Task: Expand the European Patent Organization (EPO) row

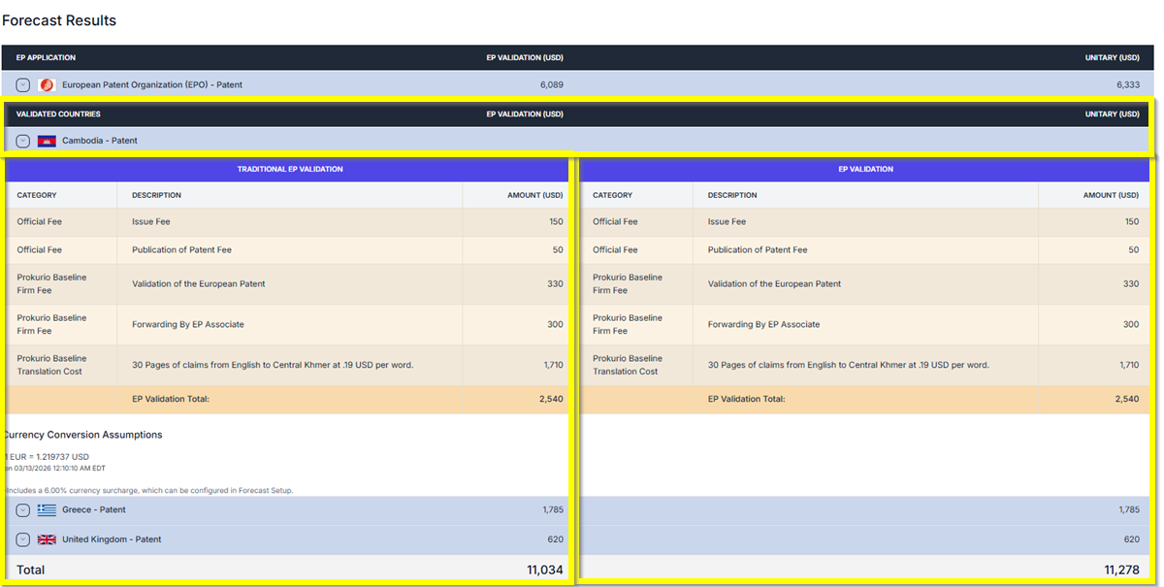Action: tap(21, 84)
